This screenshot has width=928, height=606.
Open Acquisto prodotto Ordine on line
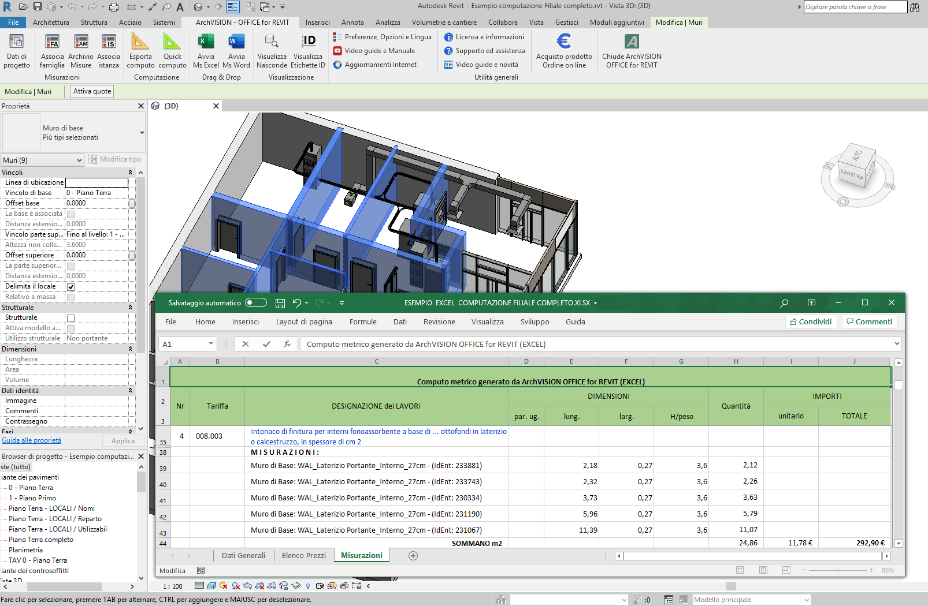coord(564,51)
